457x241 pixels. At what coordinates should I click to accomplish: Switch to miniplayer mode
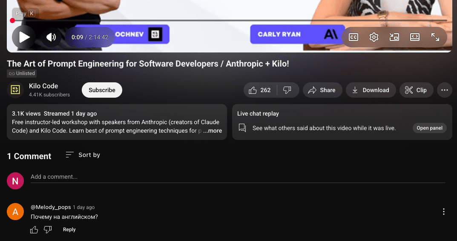[394, 37]
